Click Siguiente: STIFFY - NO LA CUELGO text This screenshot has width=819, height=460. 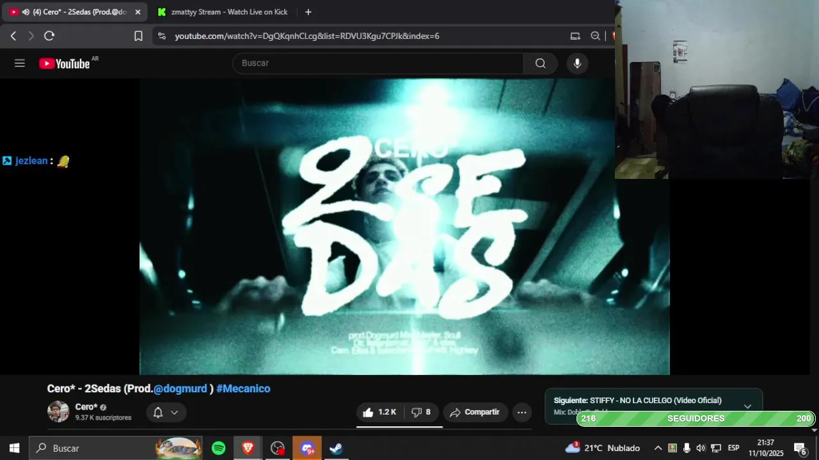(637, 401)
